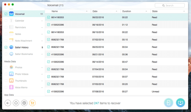Uncheck the Voicemail category checkbox
The height and width of the screenshot is (112, 191).
[x=6, y=14]
